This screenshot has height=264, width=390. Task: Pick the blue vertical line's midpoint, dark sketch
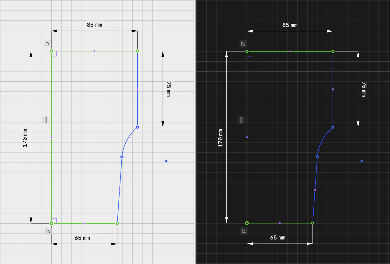[x=333, y=89]
